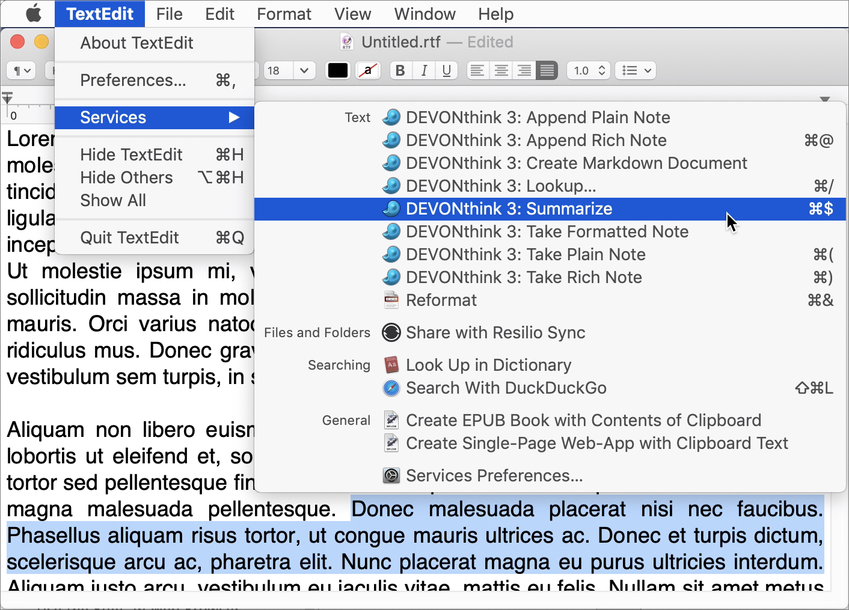The height and width of the screenshot is (610, 849).
Task: Run DEVONthink 3: Lookup… service
Action: pyautogui.click(x=550, y=186)
